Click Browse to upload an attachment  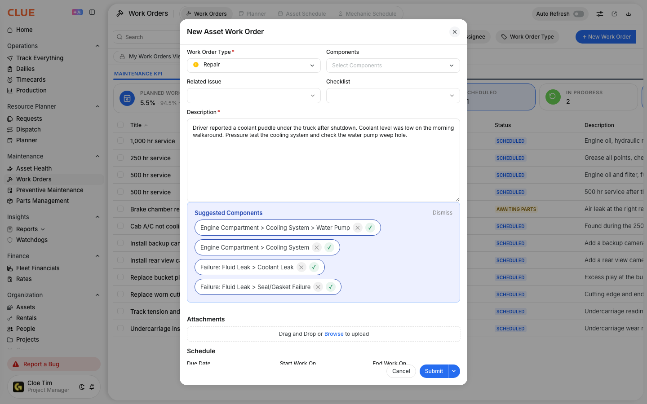[334, 334]
